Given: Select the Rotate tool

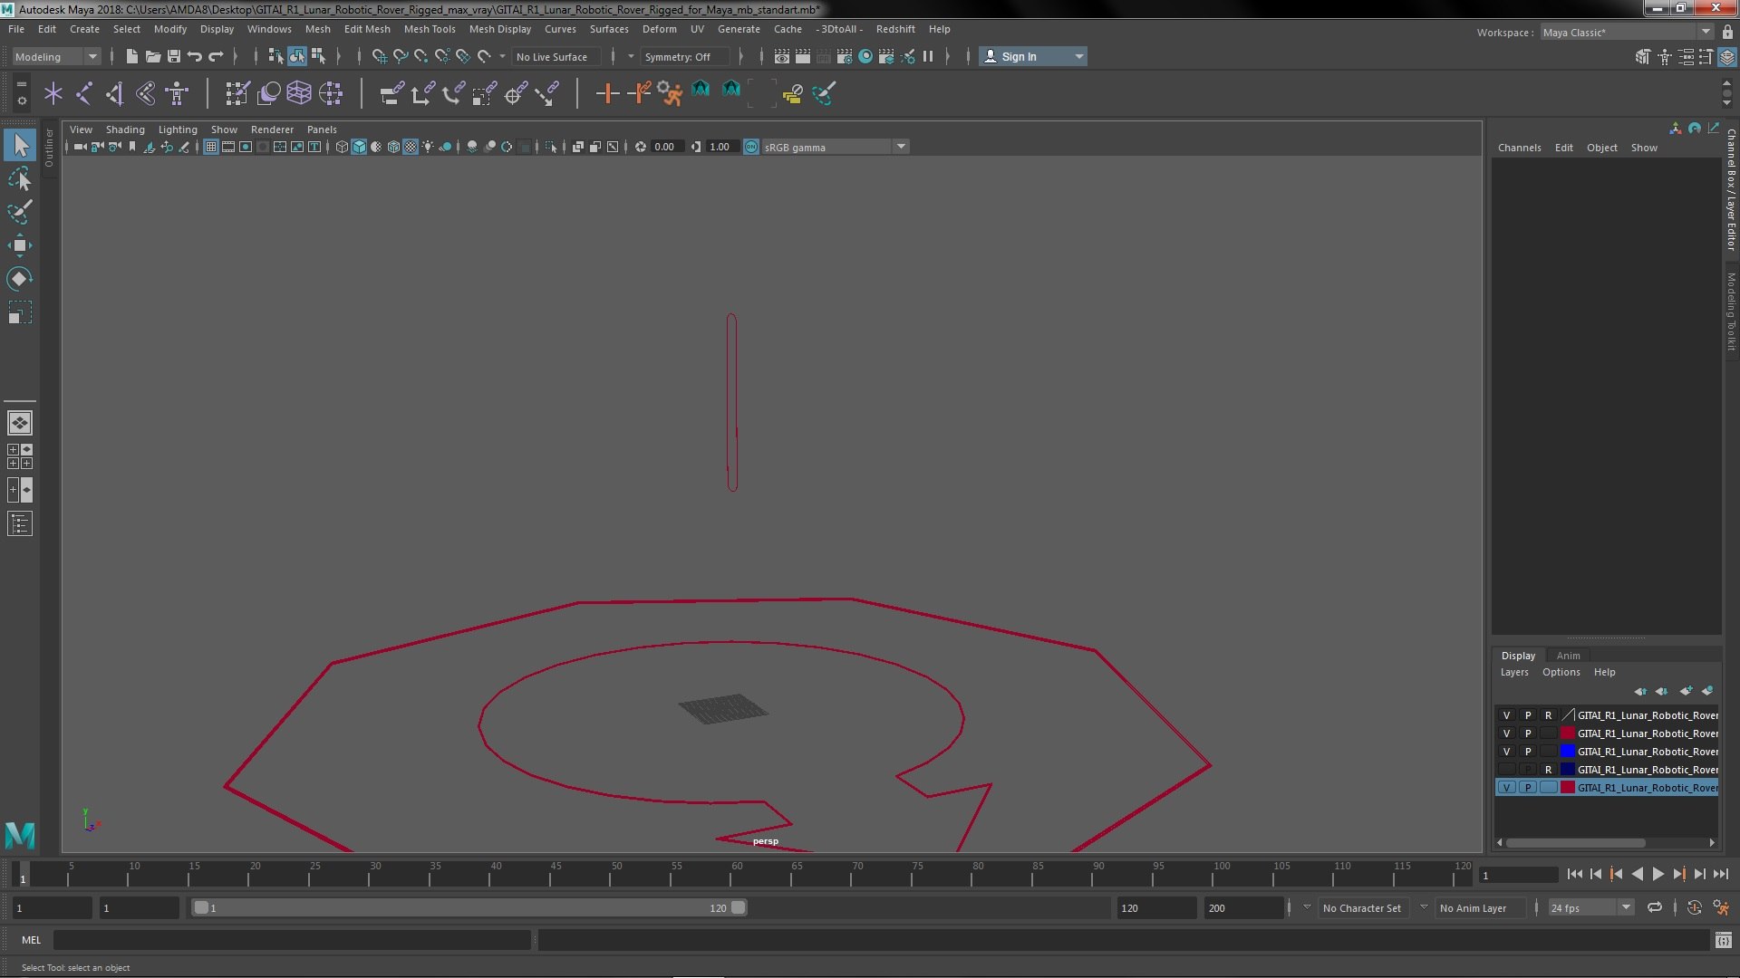Looking at the screenshot, I should (x=20, y=279).
